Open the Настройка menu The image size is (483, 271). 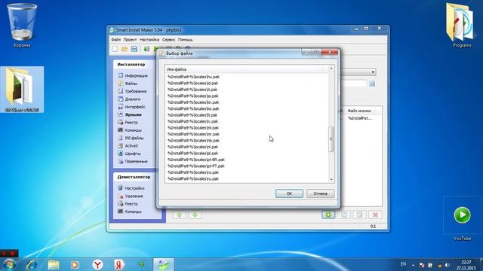click(x=149, y=40)
